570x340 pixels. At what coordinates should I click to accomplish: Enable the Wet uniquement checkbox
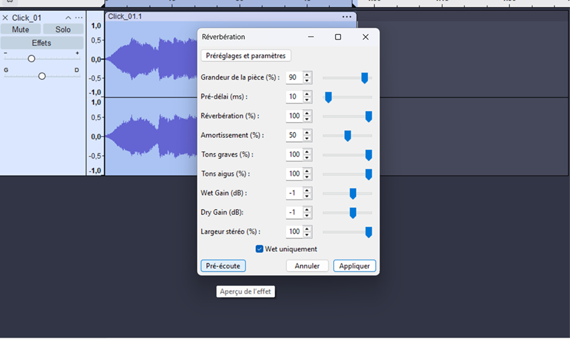260,249
